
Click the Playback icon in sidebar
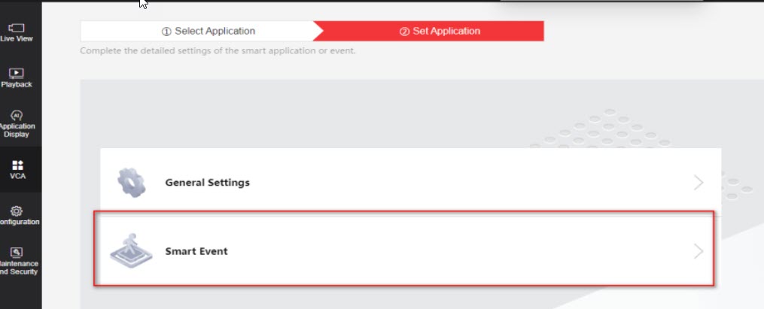point(17,74)
